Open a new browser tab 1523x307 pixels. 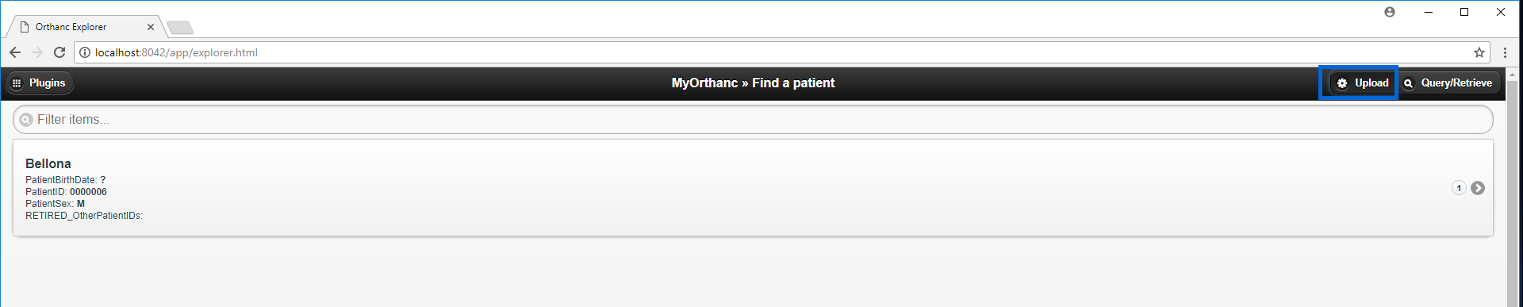[180, 28]
